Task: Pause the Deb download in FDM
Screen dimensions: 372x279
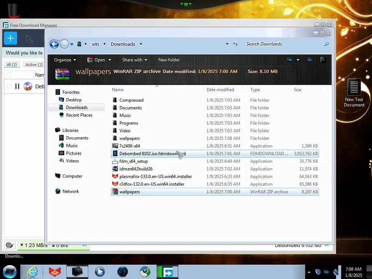Action: coord(17,86)
